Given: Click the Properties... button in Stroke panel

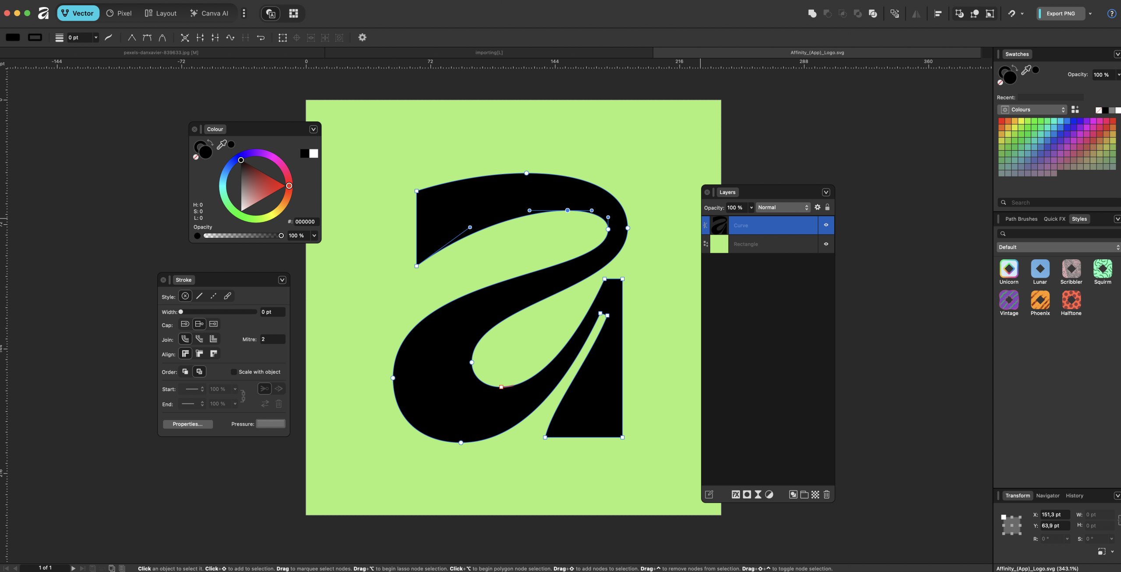Looking at the screenshot, I should 187,424.
